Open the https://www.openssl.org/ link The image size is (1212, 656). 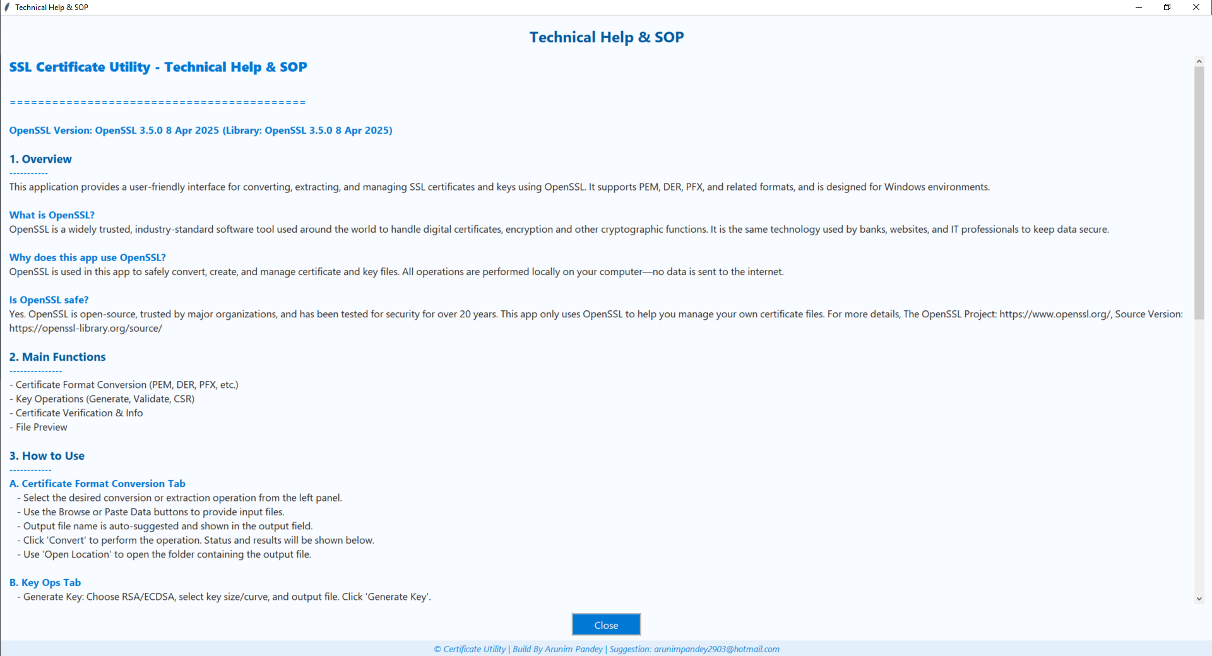1054,313
